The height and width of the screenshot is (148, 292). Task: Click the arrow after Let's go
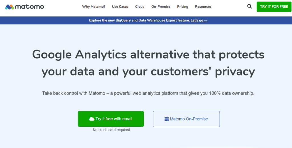pyautogui.click(x=206, y=20)
